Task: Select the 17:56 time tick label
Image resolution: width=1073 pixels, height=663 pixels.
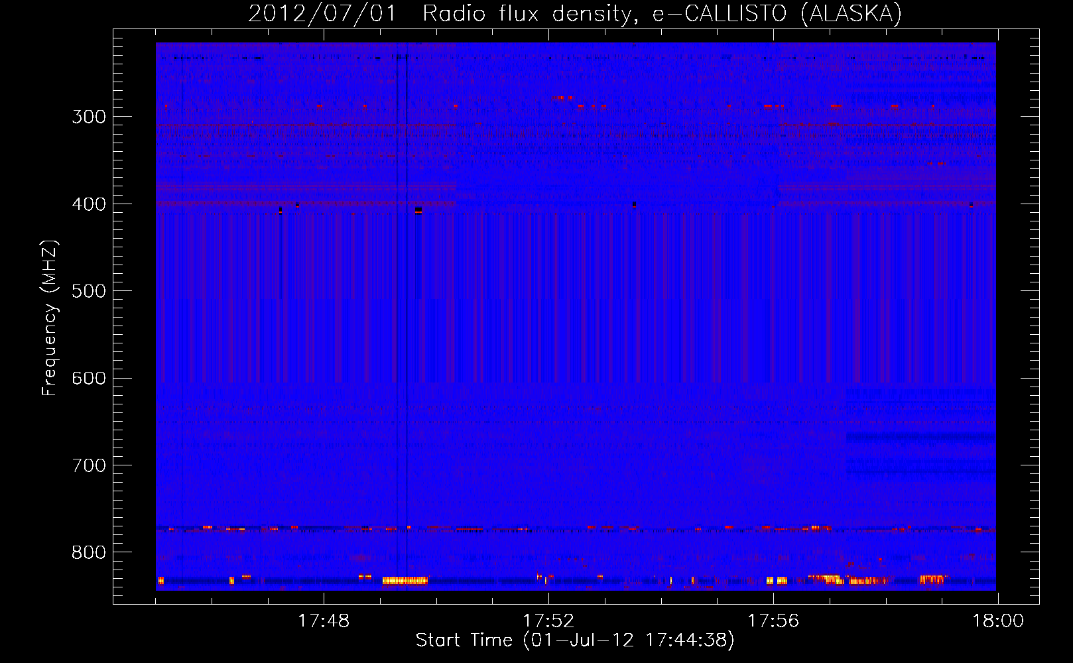Action: tap(773, 621)
